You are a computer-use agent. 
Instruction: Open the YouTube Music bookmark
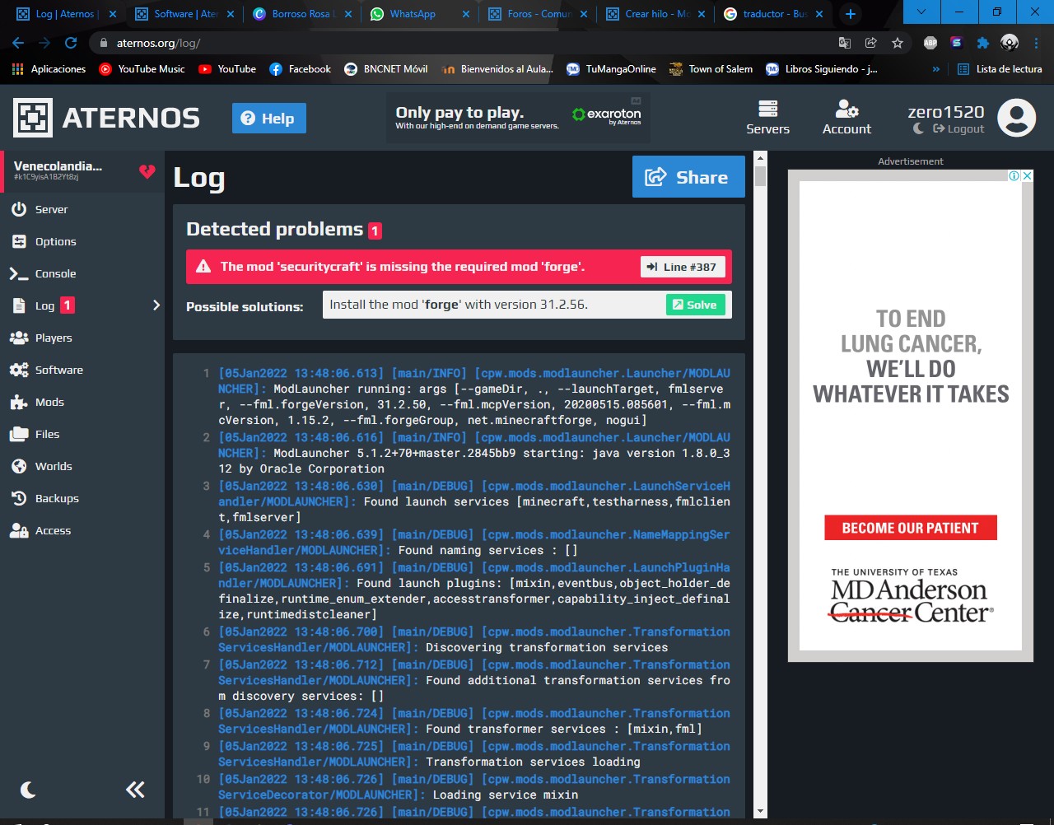pyautogui.click(x=142, y=69)
